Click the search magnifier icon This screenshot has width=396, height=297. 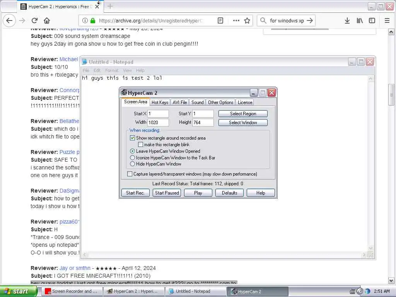(263, 20)
